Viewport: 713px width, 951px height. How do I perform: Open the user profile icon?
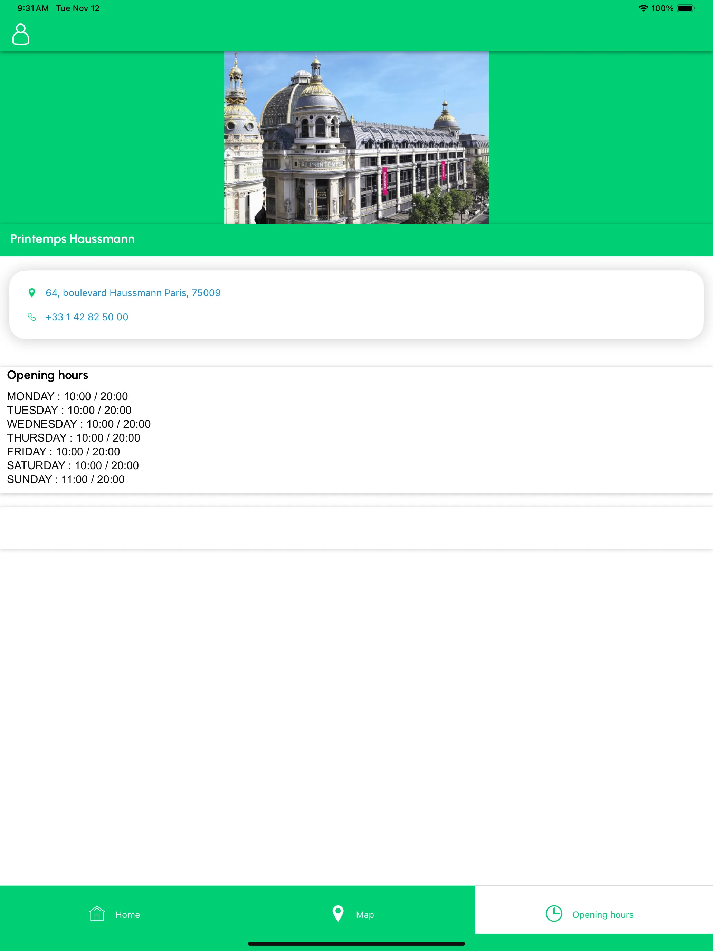[x=21, y=34]
